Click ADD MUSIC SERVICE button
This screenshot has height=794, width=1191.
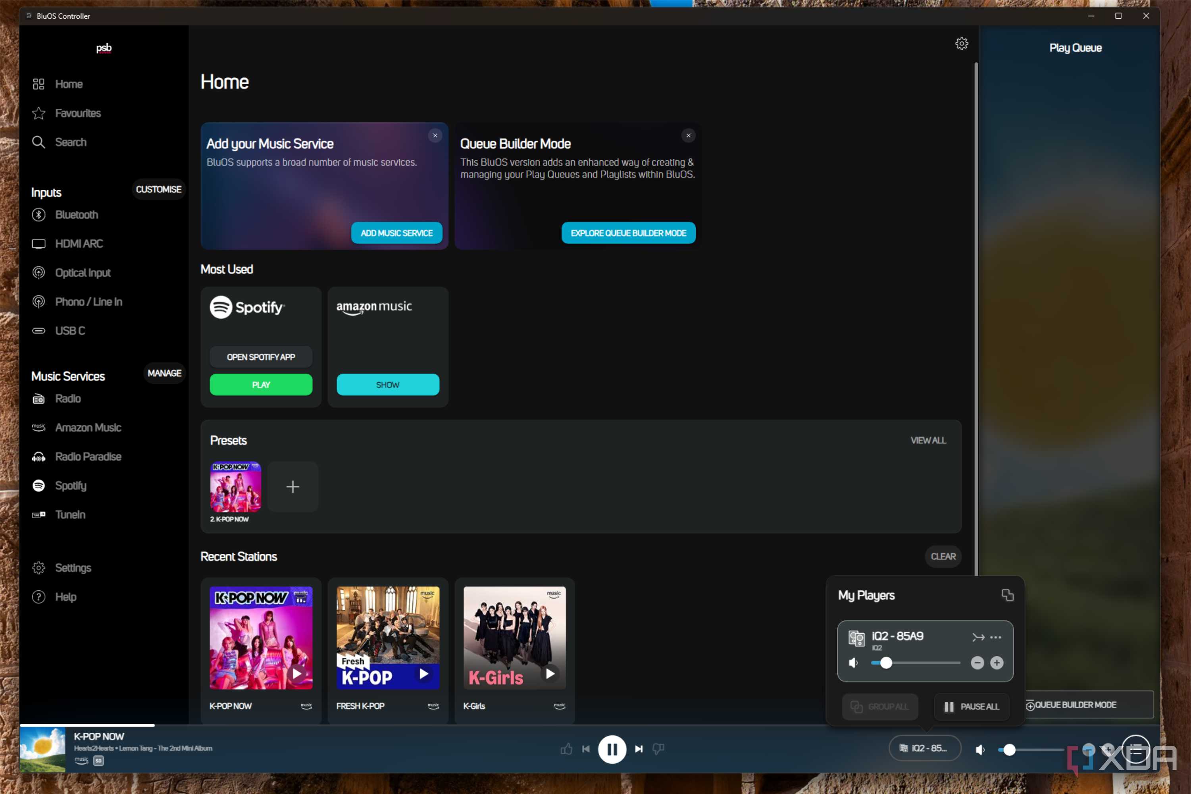click(x=396, y=233)
